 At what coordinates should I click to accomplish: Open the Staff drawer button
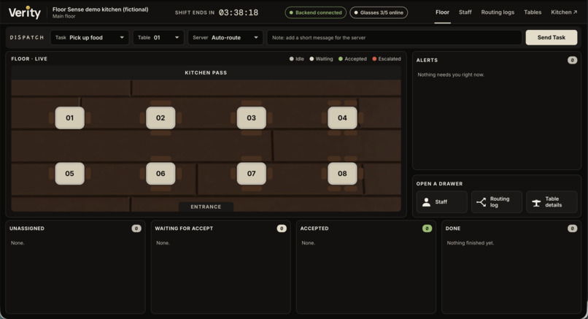[x=442, y=202]
